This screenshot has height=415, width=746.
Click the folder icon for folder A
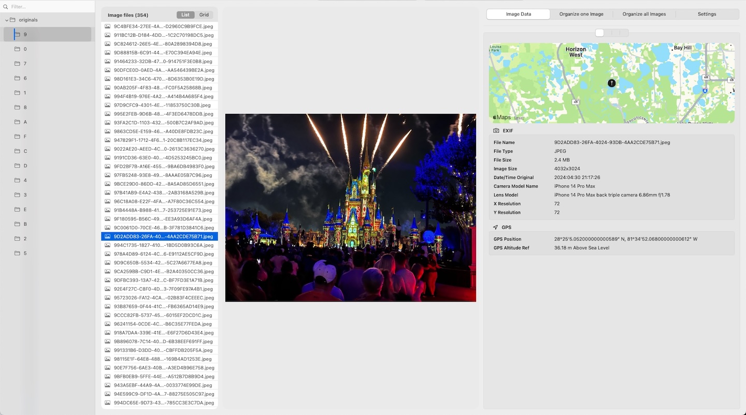pyautogui.click(x=17, y=122)
